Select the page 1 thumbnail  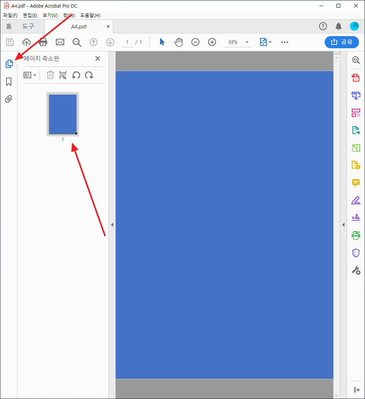[x=63, y=114]
